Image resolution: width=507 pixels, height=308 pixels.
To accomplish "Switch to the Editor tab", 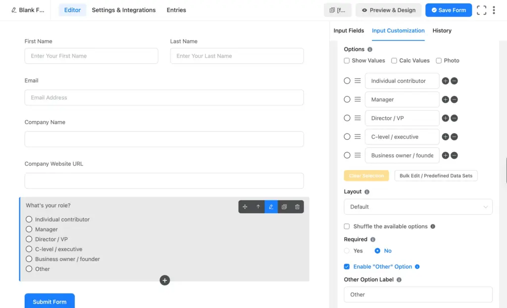I will tap(72, 10).
